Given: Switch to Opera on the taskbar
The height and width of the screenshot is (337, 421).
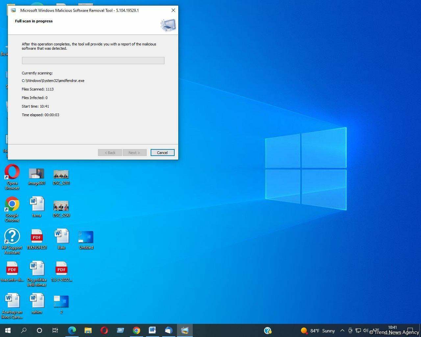Looking at the screenshot, I should 104,330.
